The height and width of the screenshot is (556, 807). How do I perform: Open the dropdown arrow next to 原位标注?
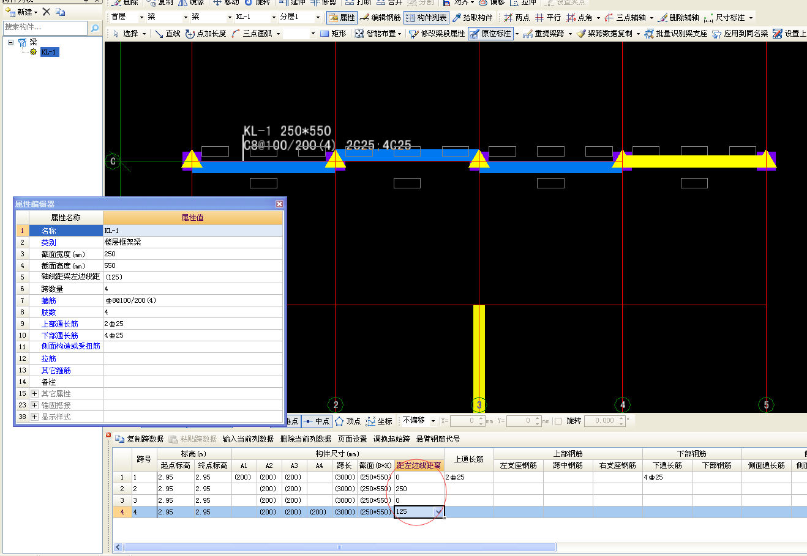517,33
